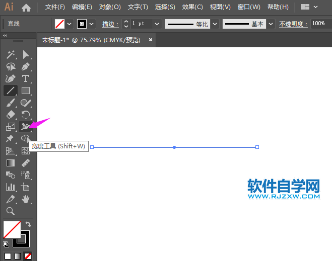The height and width of the screenshot is (261, 332).
Task: Select the Rotate tool
Action: pos(26,115)
